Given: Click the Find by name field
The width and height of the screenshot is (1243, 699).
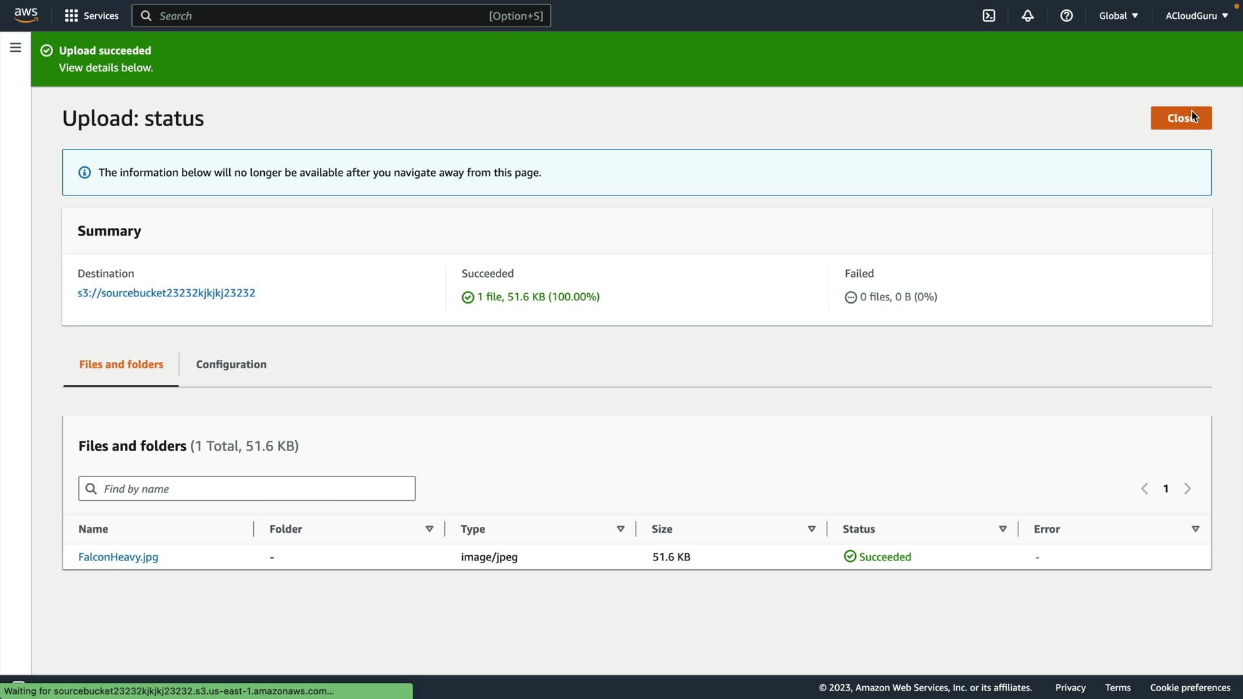Looking at the screenshot, I should [252, 489].
